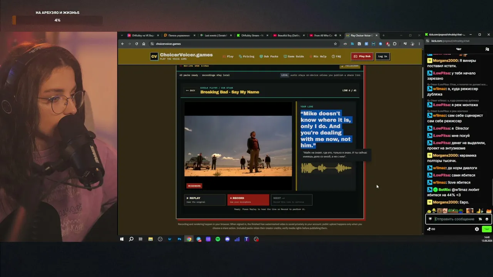Open Dub Packs in the site navigation
This screenshot has width=493, height=277.
(x=269, y=57)
